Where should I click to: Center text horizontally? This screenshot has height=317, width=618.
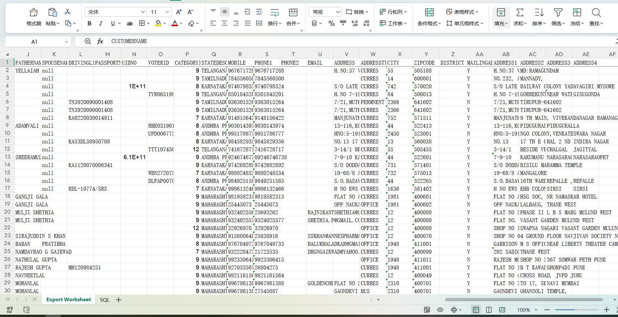tap(225, 23)
